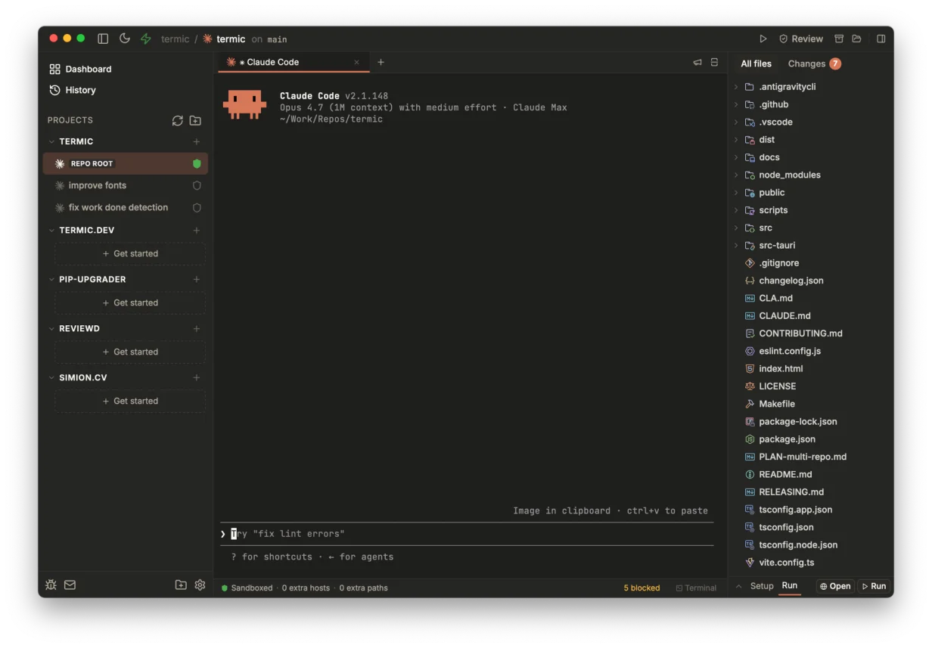This screenshot has width=932, height=648.
Task: Collapse the bottom Setup/Run panel chevron
Action: [738, 586]
